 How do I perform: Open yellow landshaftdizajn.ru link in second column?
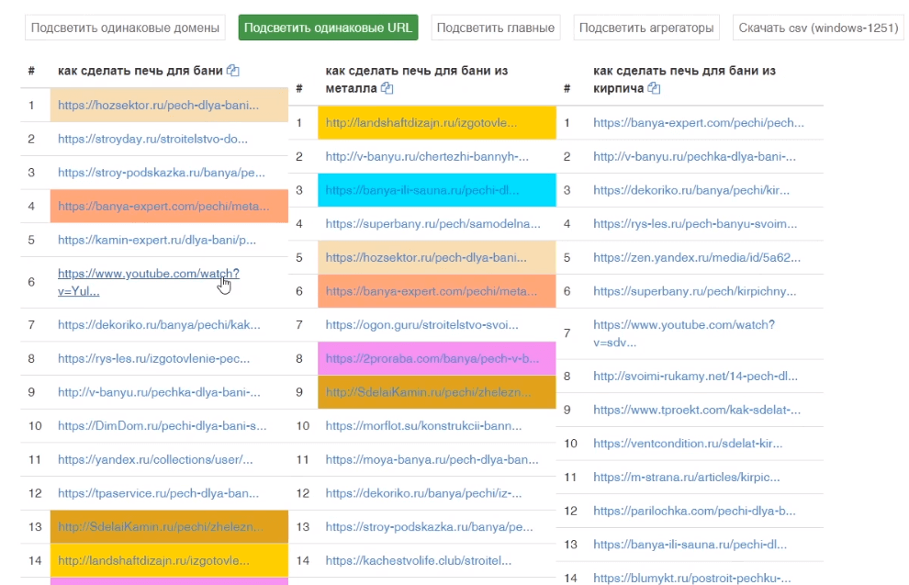(421, 123)
